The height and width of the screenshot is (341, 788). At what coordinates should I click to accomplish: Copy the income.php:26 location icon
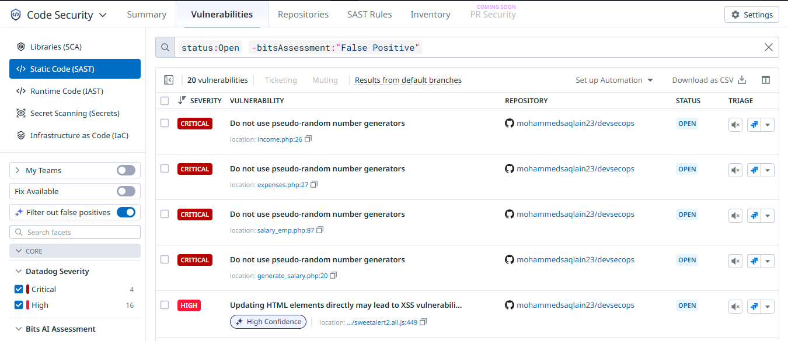click(x=308, y=139)
